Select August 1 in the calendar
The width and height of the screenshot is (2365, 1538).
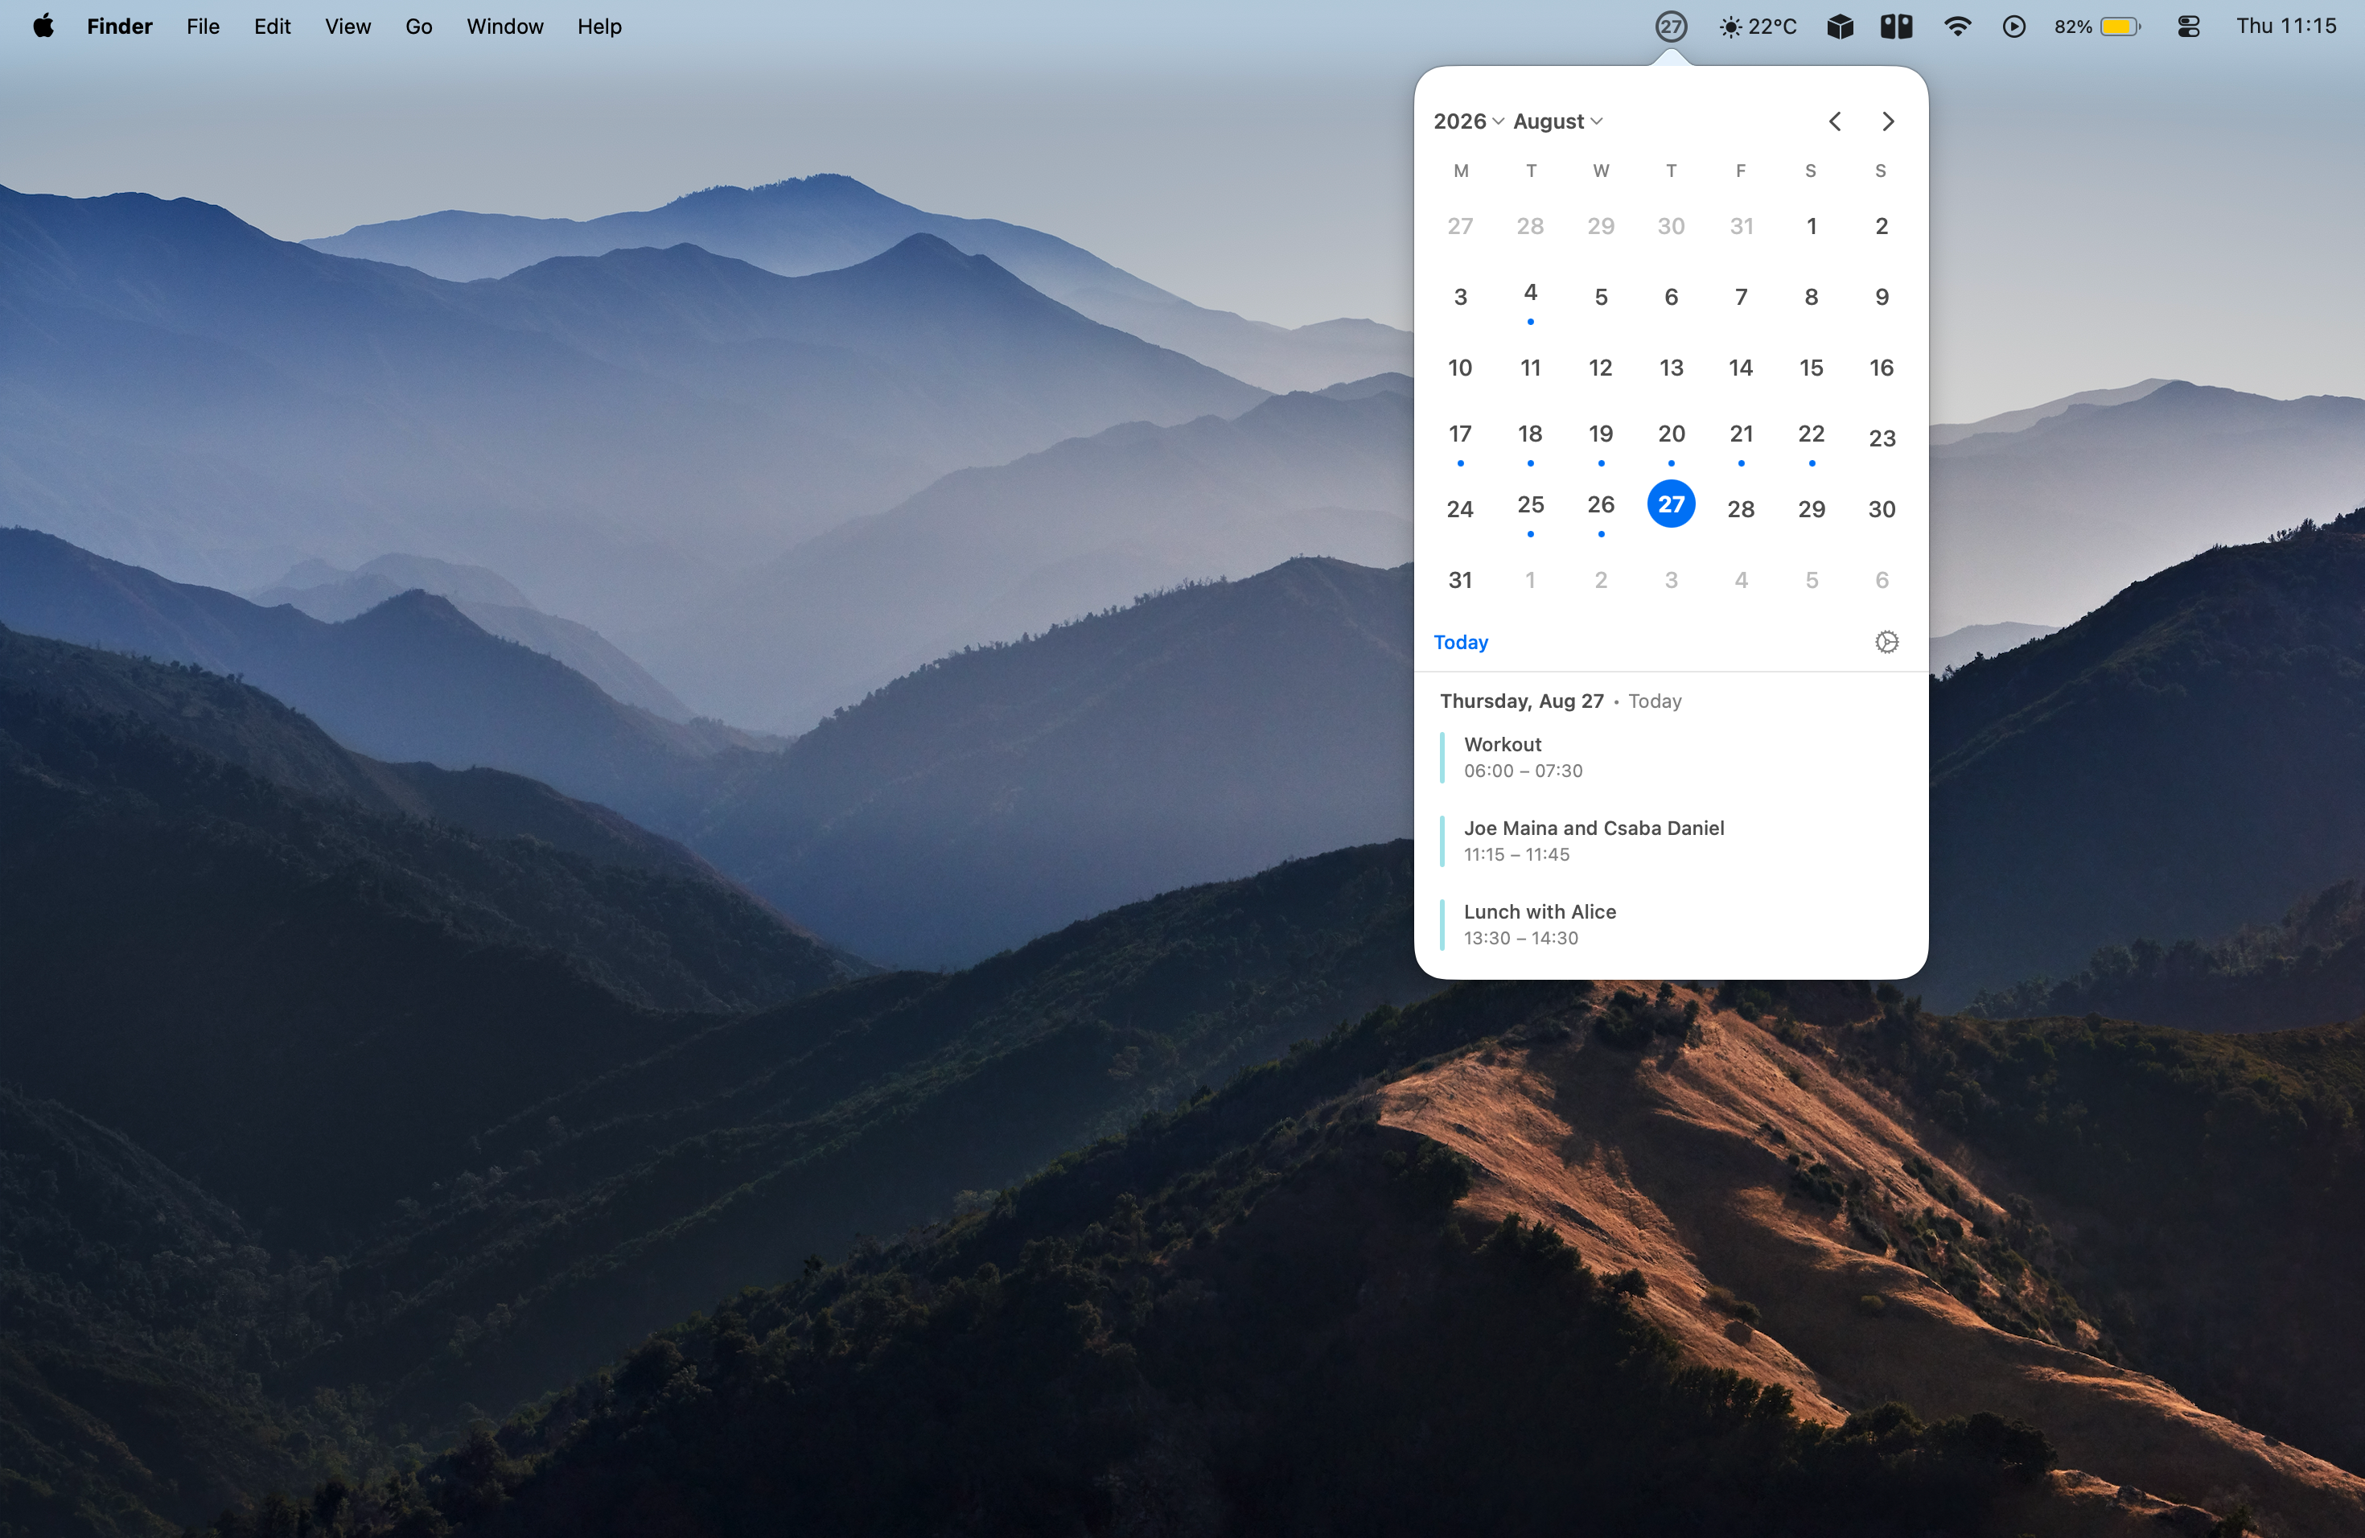coord(1811,225)
